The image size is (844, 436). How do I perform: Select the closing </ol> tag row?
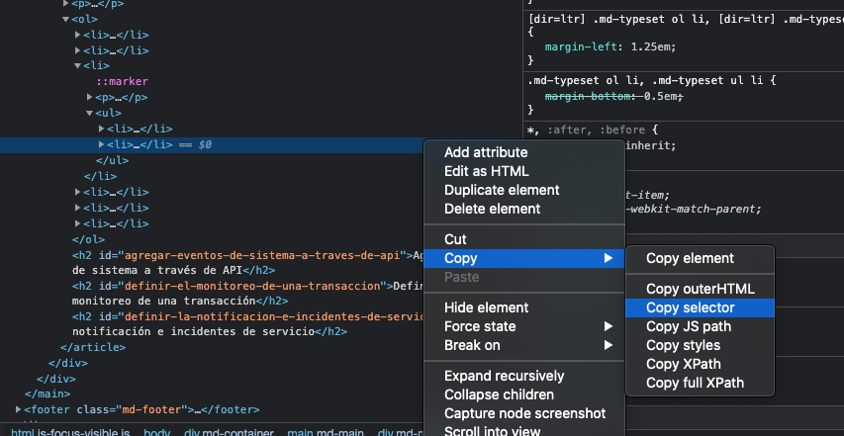[x=88, y=239]
